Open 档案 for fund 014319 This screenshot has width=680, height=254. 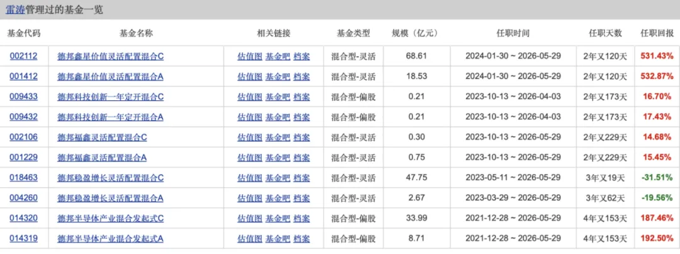coord(302,238)
